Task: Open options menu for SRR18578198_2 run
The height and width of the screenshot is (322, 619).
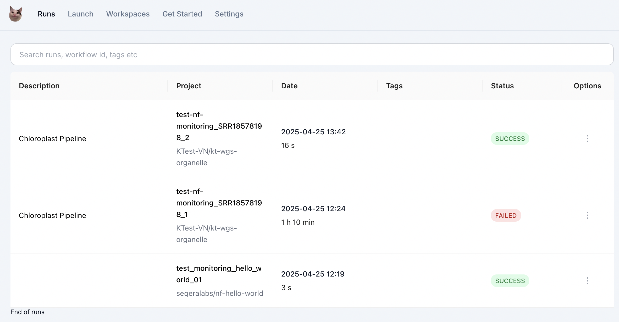Action: [x=587, y=139]
